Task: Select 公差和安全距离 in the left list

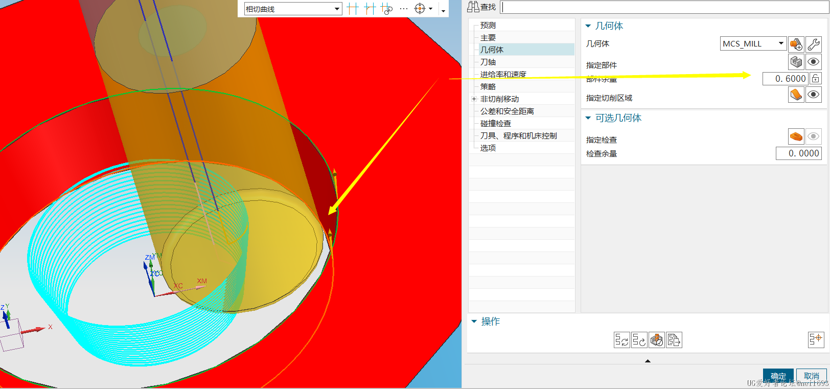Action: point(507,111)
